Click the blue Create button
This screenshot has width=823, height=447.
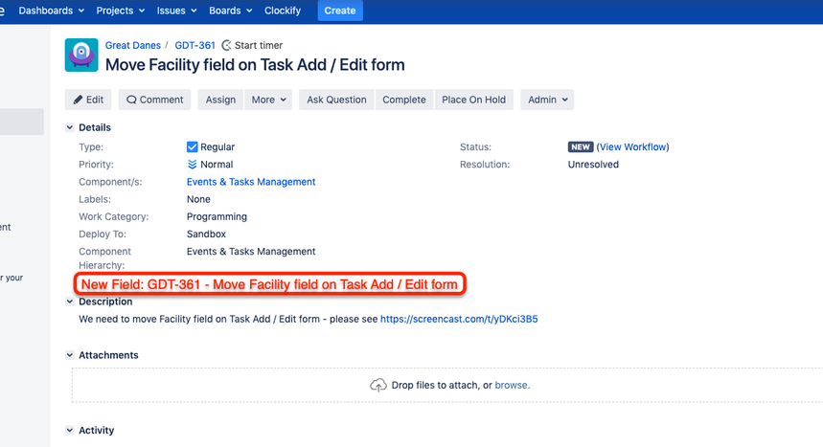(340, 11)
